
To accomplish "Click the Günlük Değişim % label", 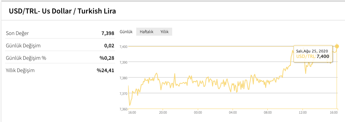I will click(x=26, y=58).
